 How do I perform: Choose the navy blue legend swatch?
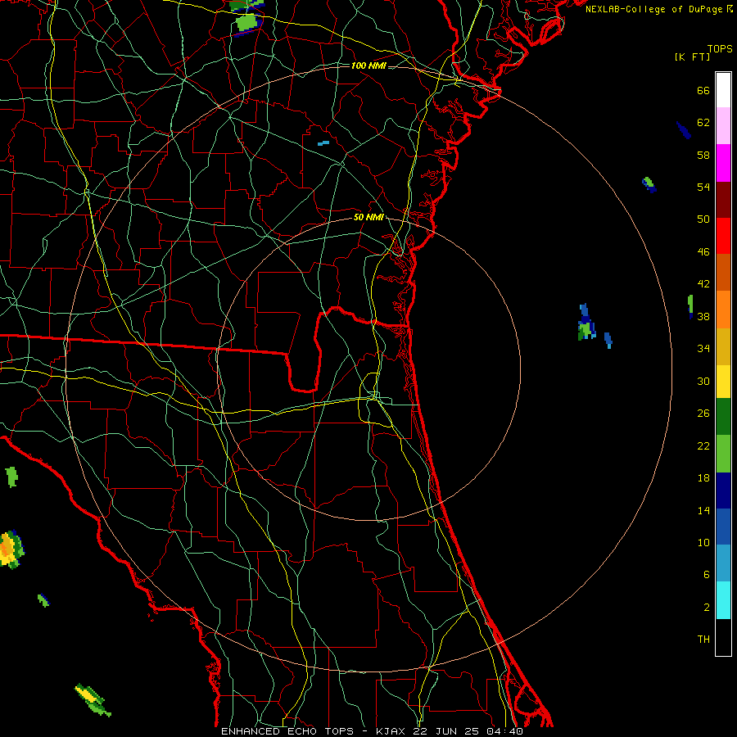tap(723, 491)
